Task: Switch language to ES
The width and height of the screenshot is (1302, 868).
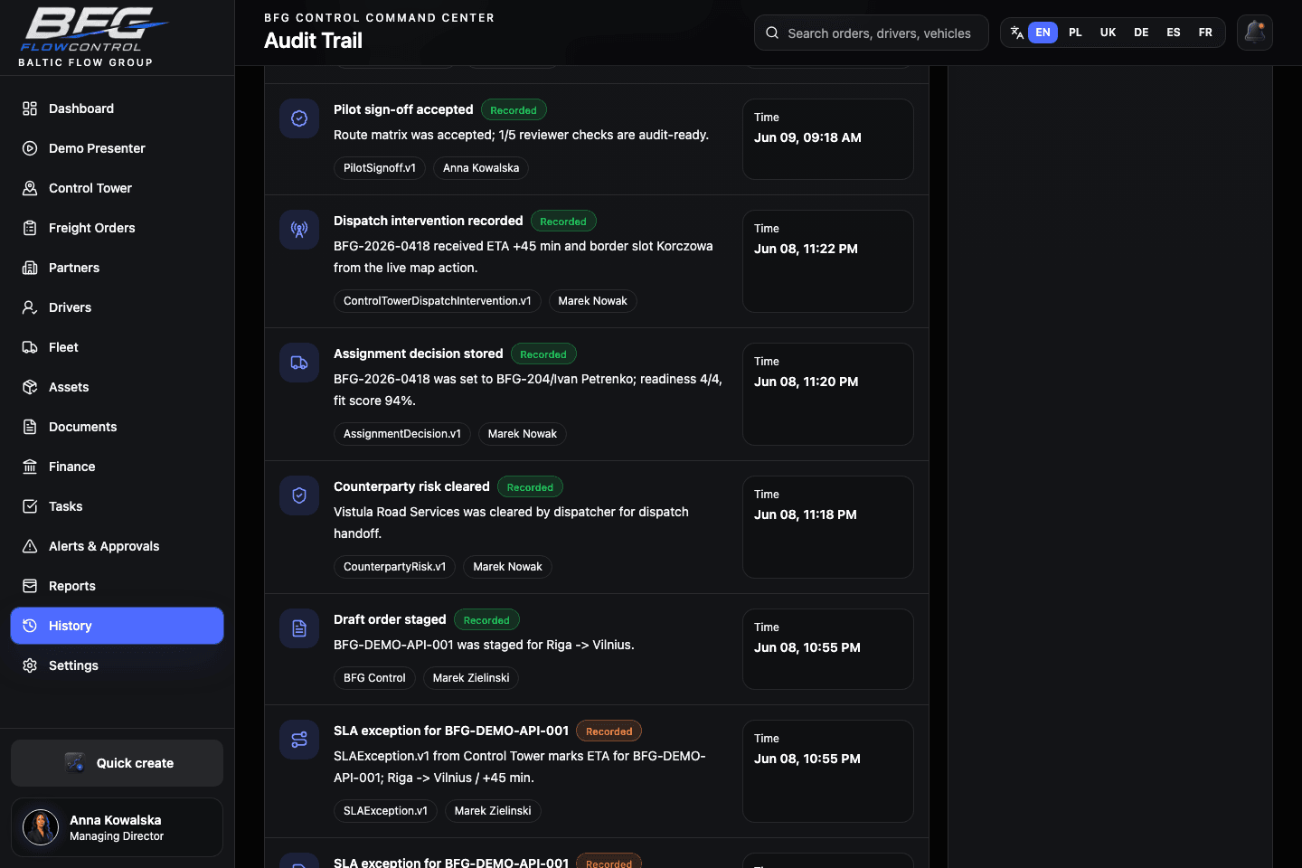Action: point(1174,33)
